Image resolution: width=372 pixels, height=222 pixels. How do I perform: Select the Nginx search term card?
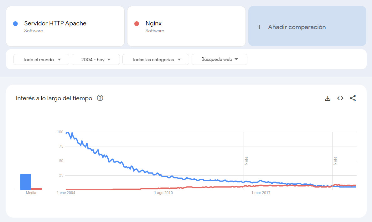click(x=186, y=26)
